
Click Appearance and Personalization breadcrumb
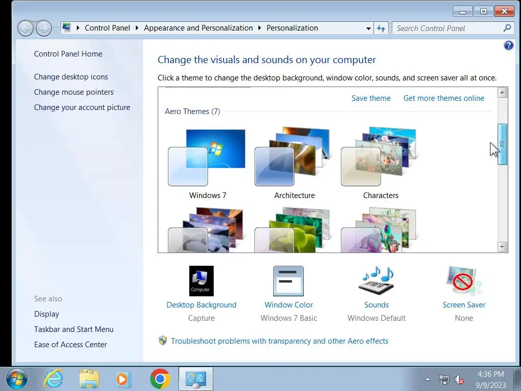(198, 28)
